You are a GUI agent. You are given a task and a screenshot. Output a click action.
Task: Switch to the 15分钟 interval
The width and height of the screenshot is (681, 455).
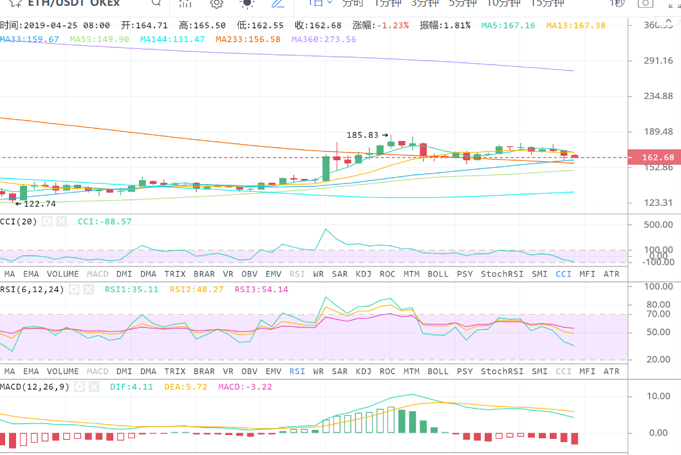click(x=547, y=3)
